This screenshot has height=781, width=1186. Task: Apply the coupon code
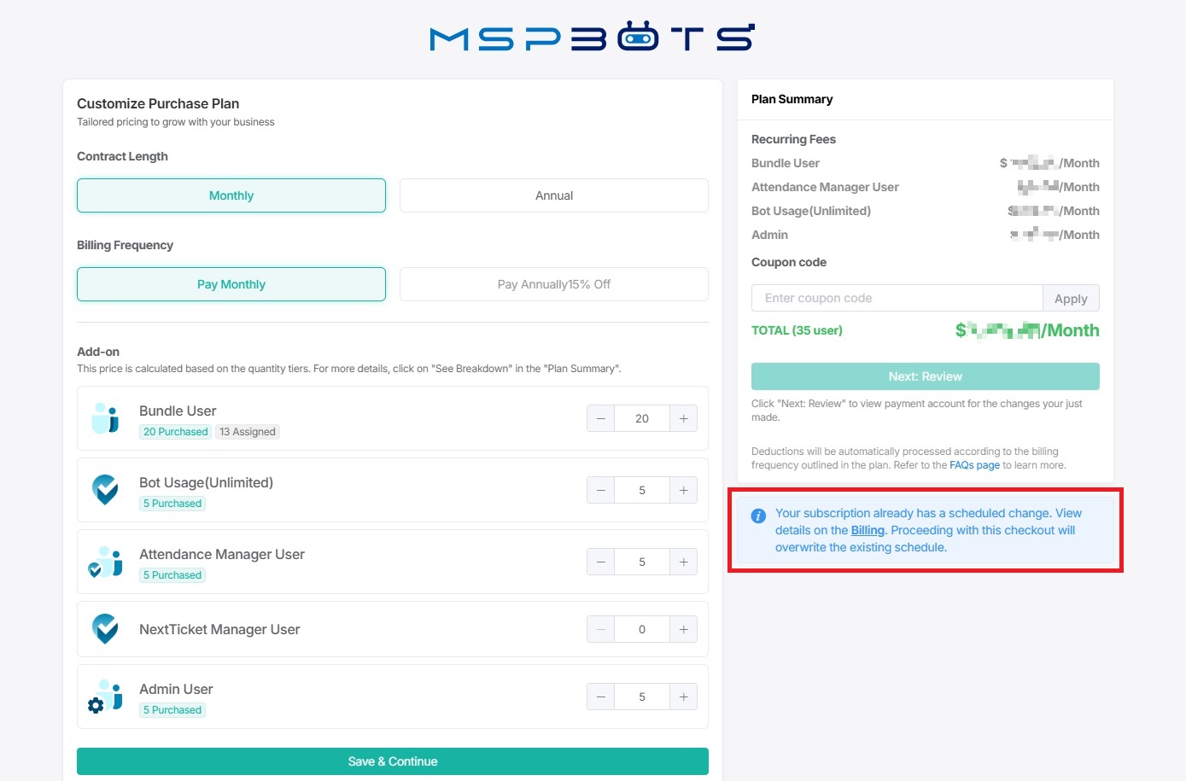point(1071,298)
